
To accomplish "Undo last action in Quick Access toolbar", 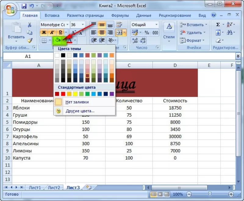I will tap(31, 6).
